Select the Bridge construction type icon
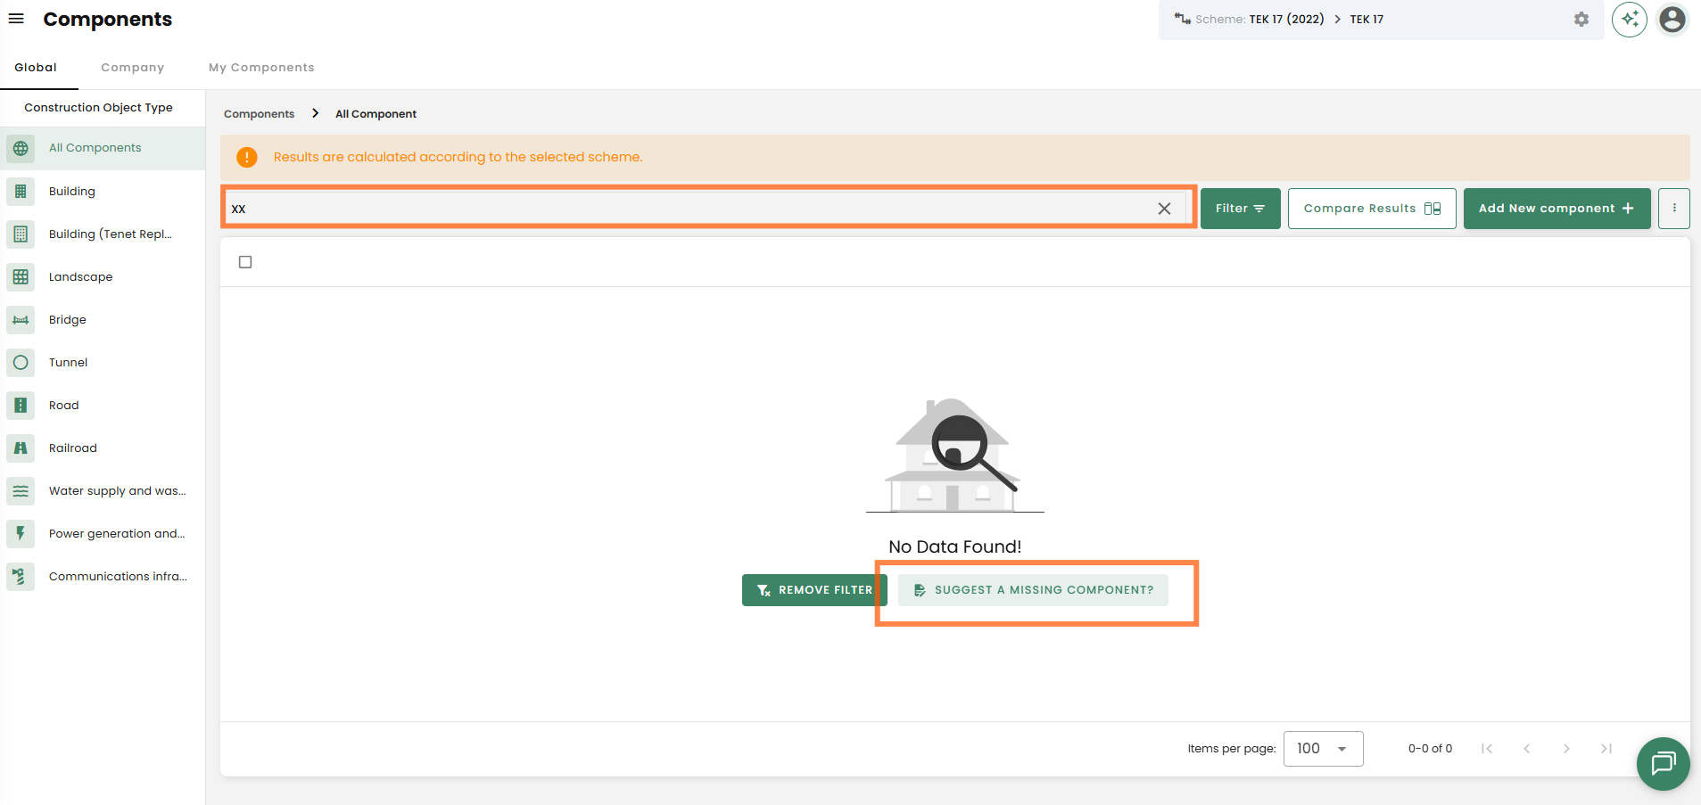Image resolution: width=1701 pixels, height=805 pixels. [21, 320]
